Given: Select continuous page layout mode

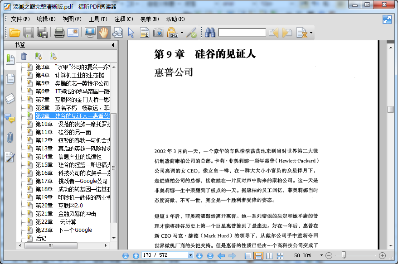Looking at the screenshot, I should [258, 256].
